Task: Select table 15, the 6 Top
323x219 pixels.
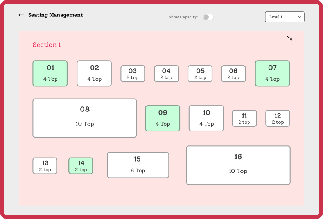Action: coord(138,165)
